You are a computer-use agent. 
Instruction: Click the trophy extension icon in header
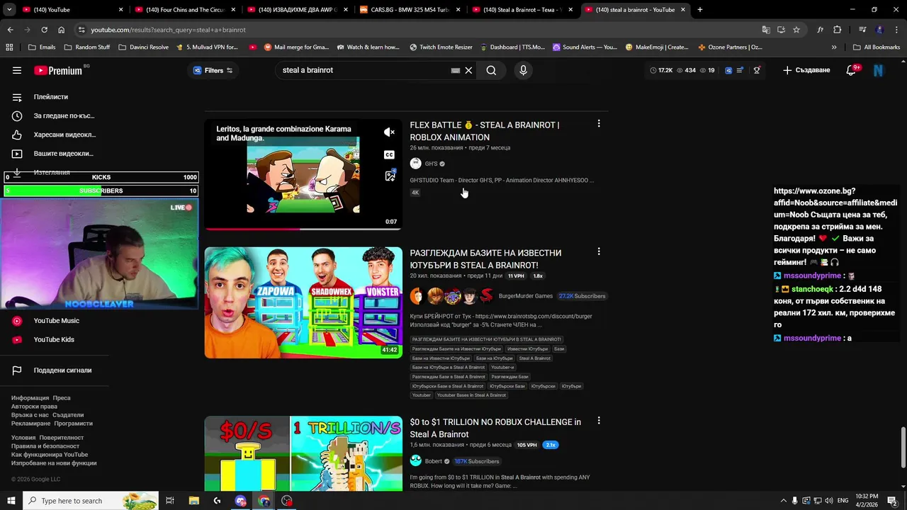[757, 70]
